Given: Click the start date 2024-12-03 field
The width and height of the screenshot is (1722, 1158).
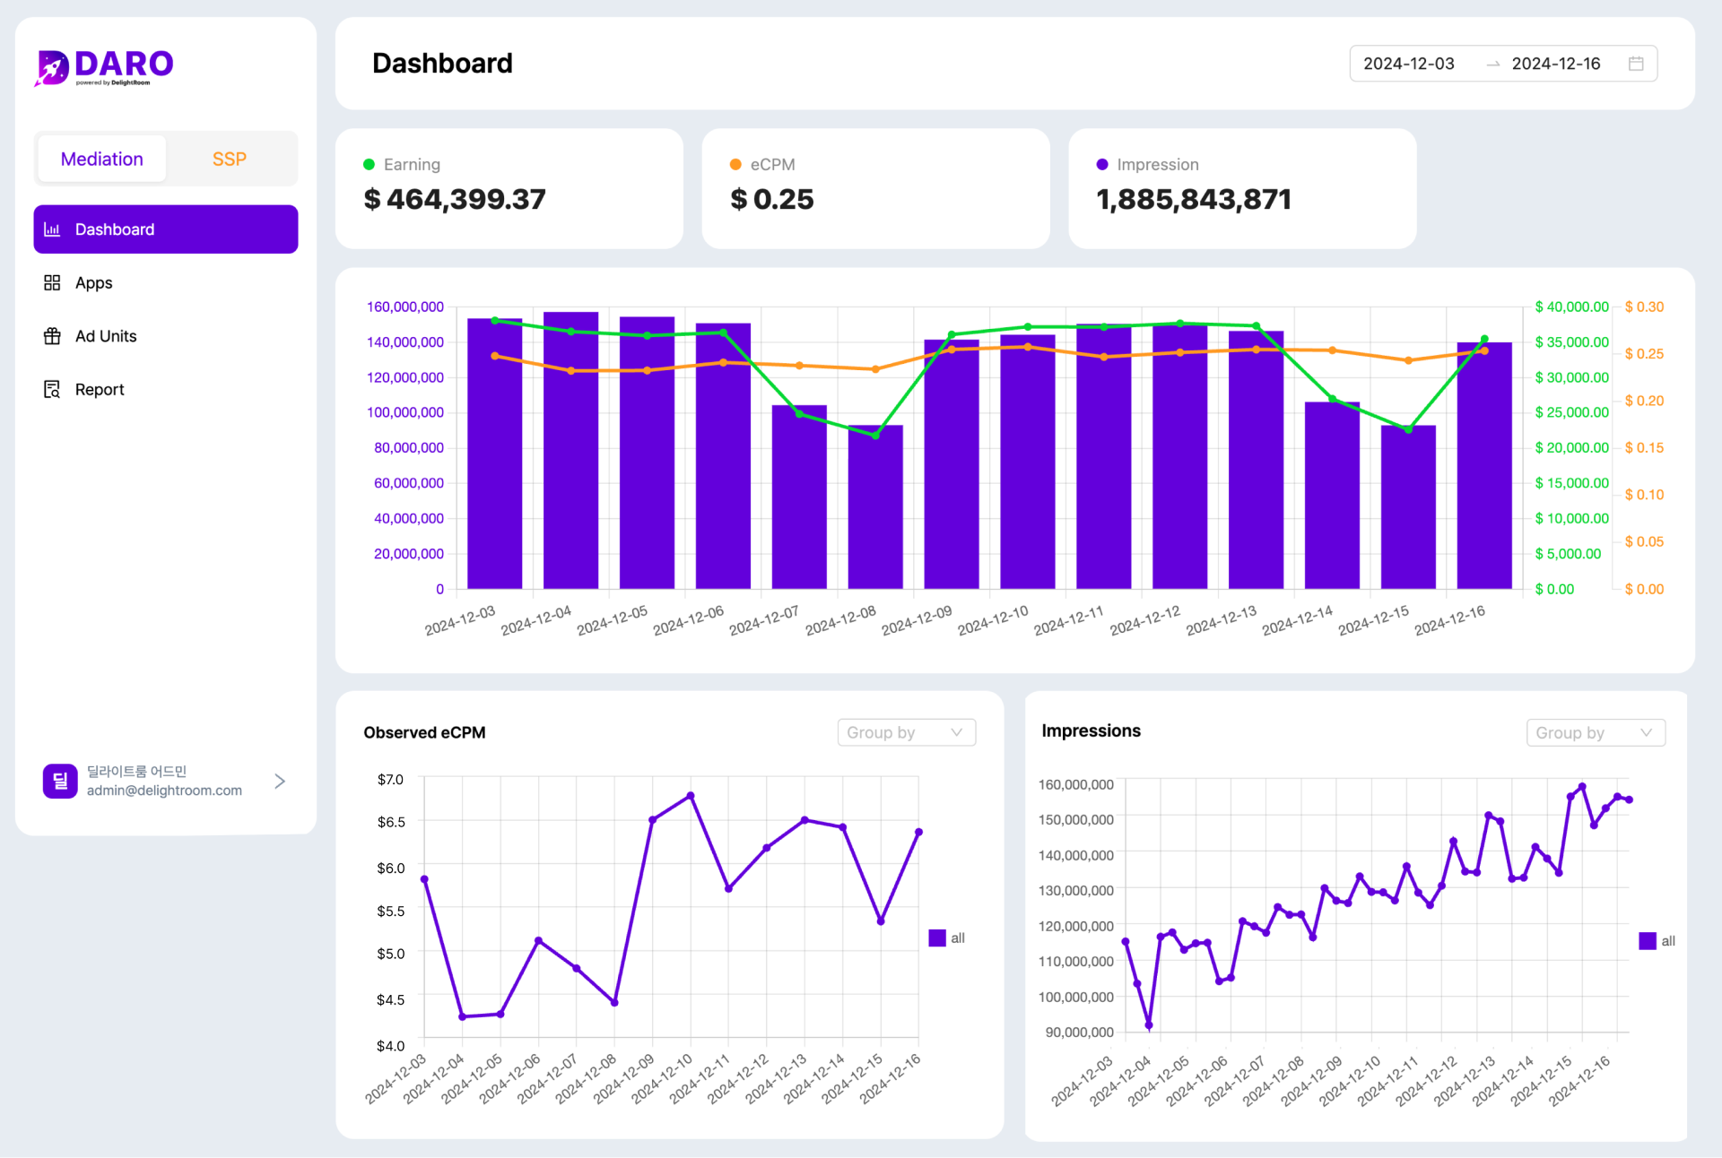Looking at the screenshot, I should click(1408, 64).
